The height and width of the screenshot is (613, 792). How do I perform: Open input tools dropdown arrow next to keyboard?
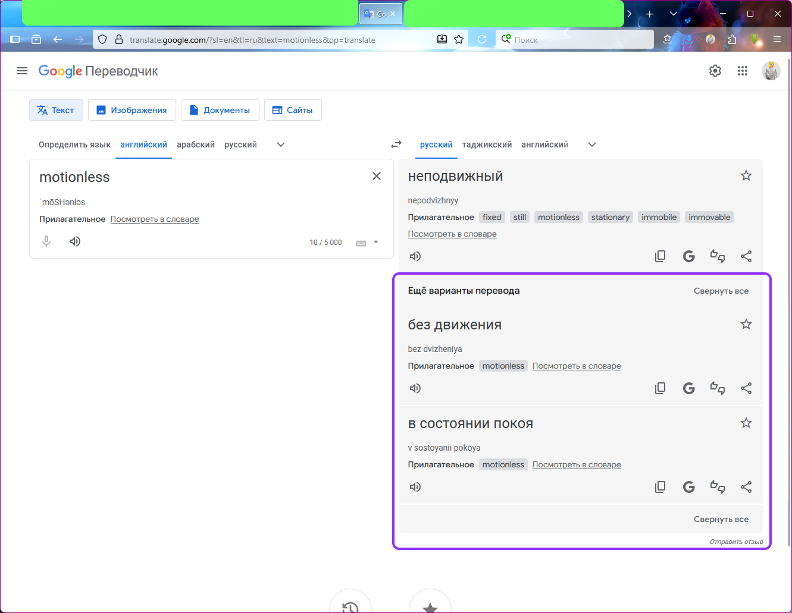click(x=376, y=242)
